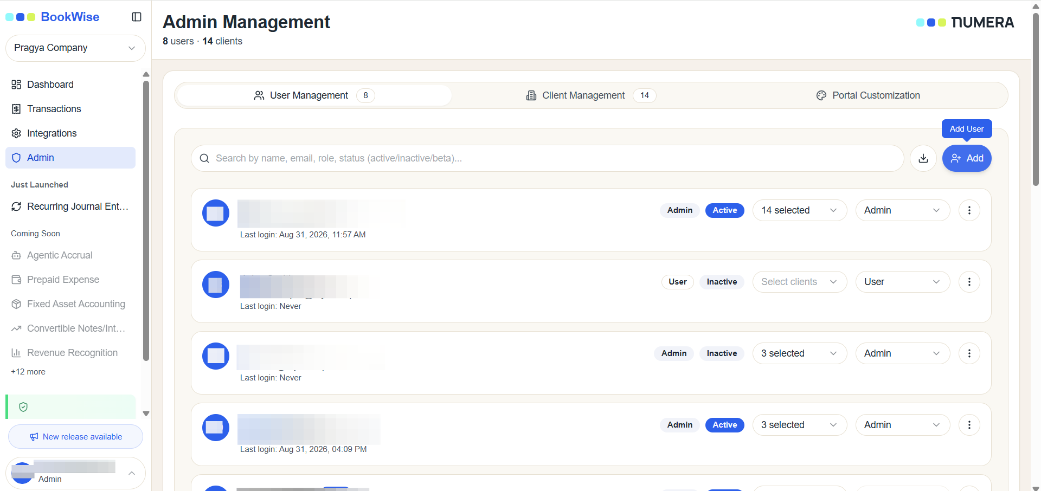Open the Select clients dropdown

(x=800, y=282)
